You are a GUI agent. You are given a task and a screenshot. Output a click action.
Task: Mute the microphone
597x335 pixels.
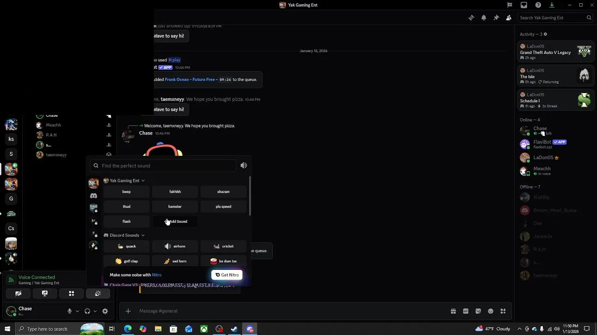tap(69, 311)
